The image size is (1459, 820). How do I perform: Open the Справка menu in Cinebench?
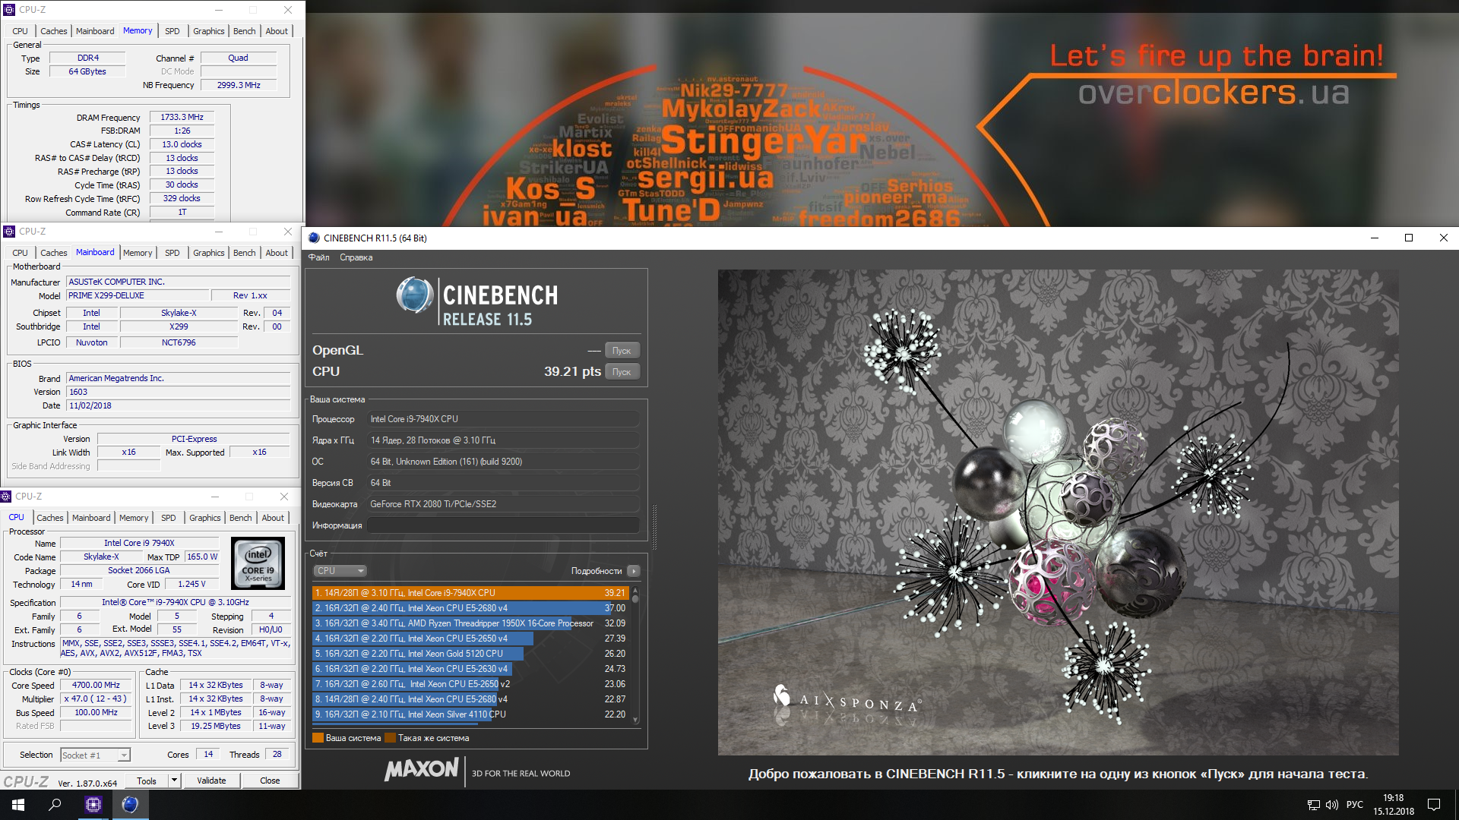[356, 257]
